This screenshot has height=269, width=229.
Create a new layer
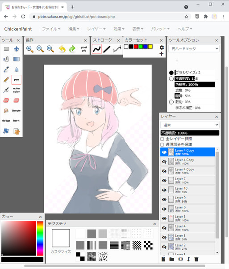click(x=163, y=259)
